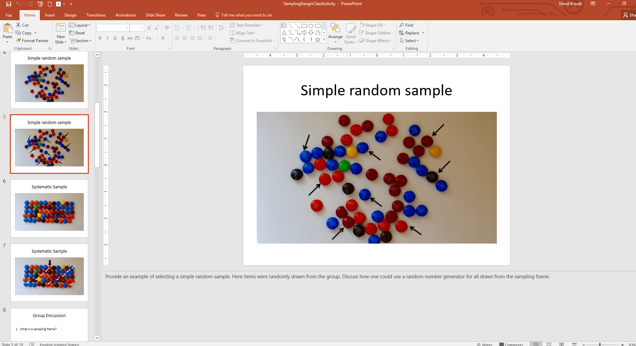The height and width of the screenshot is (346, 636).
Task: Insert a Text Box shape from the gallery
Action: pos(284,26)
